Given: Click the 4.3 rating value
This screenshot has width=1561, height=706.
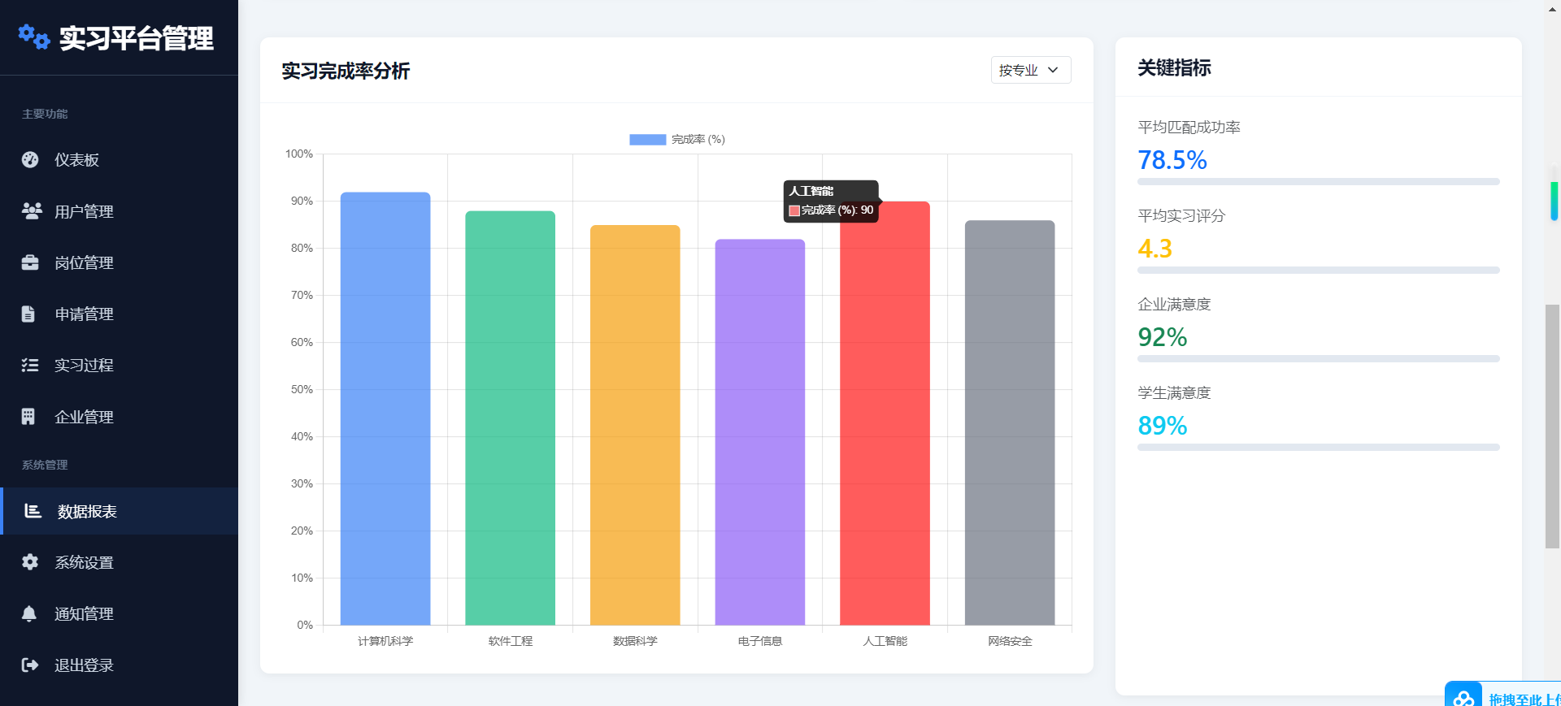Looking at the screenshot, I should pyautogui.click(x=1154, y=249).
